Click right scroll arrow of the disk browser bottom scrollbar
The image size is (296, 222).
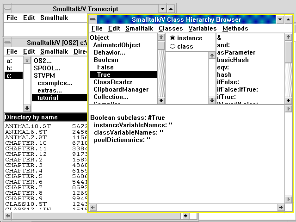(x=185, y=216)
